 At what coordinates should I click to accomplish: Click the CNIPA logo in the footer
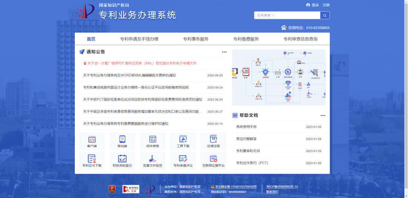[x=150, y=189]
